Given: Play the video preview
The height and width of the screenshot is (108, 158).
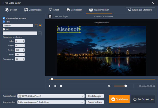Looking at the screenshot, I should point(50,86).
